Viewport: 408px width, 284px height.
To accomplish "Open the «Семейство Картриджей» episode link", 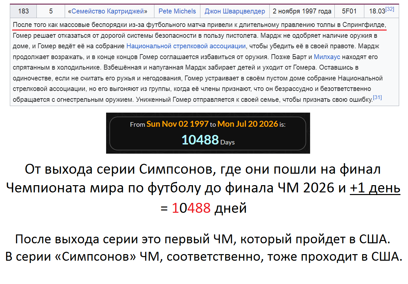I will point(107,11).
